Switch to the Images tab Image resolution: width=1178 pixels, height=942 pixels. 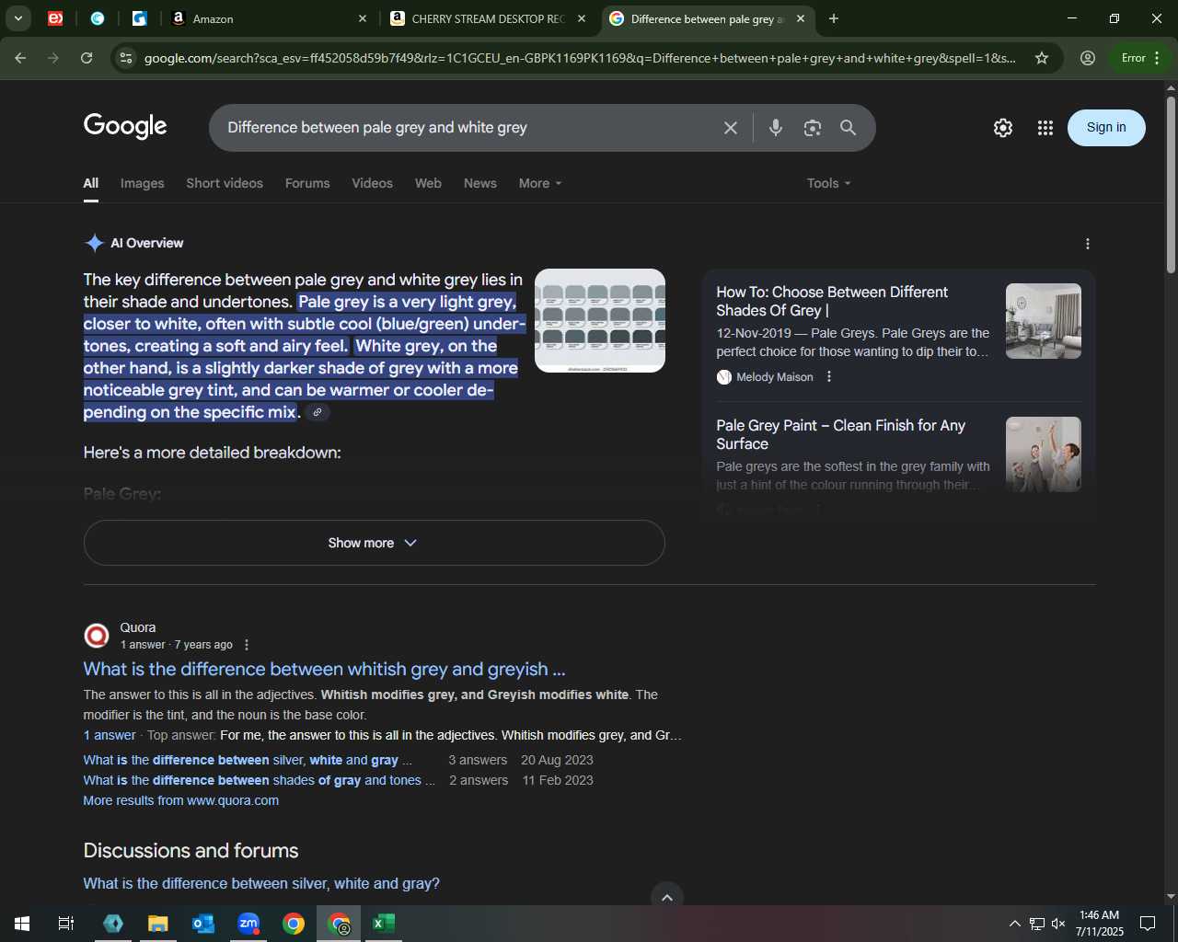point(142,183)
